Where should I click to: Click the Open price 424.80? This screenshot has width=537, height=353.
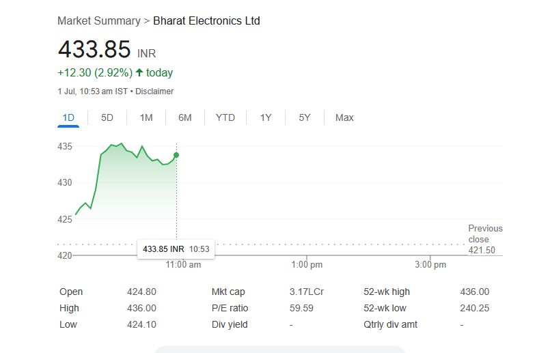tap(141, 292)
